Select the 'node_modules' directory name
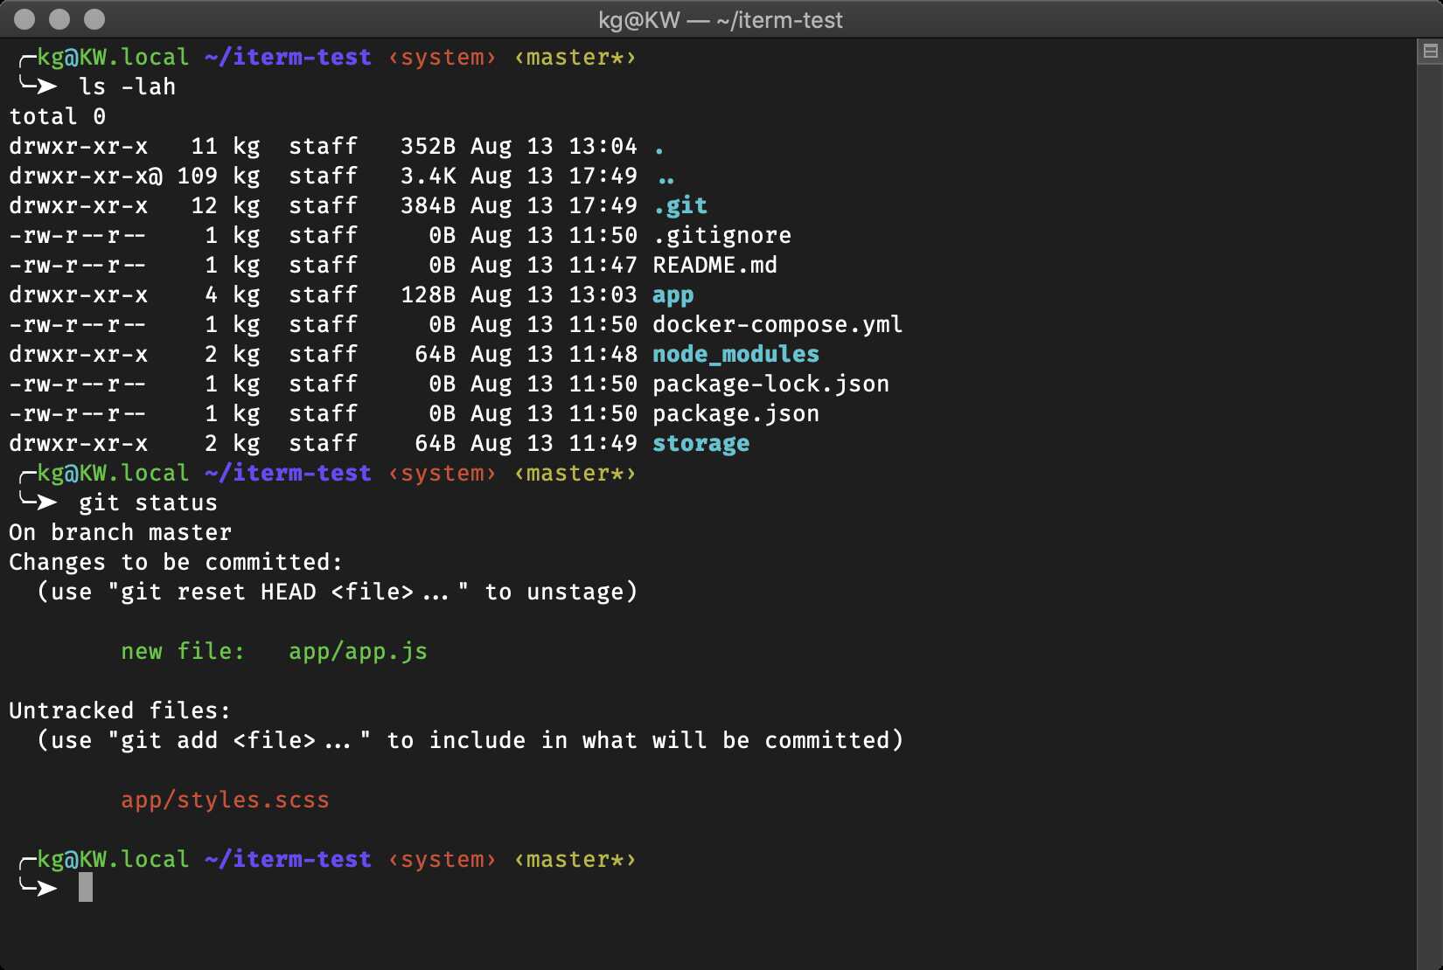Screen dimensions: 1443x970 pos(736,354)
